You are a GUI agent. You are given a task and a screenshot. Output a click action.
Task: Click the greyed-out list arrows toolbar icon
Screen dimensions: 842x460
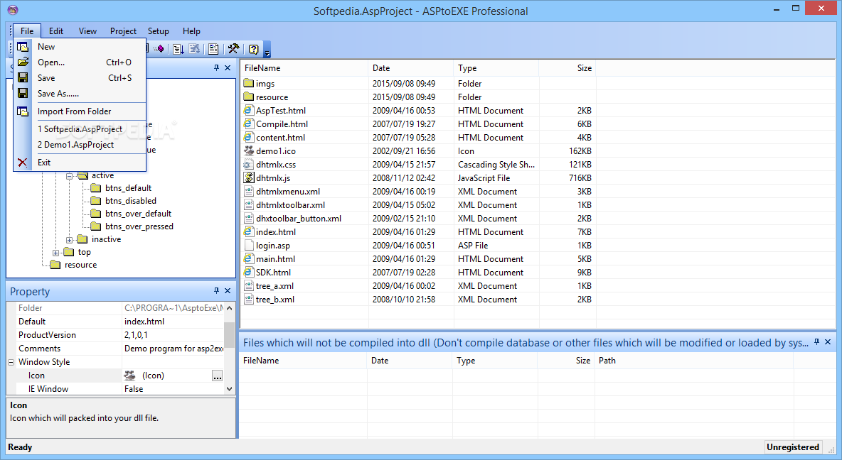pos(194,49)
